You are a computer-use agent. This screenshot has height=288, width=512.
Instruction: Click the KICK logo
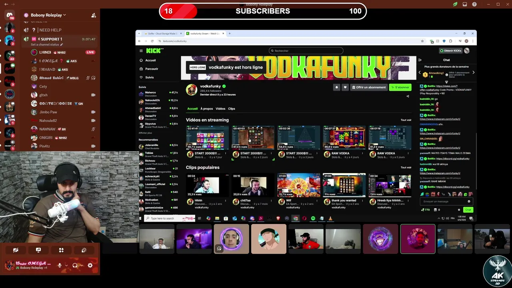coord(154,51)
